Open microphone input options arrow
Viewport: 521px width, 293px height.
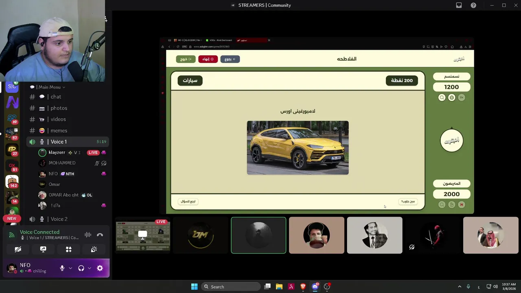(x=70, y=268)
